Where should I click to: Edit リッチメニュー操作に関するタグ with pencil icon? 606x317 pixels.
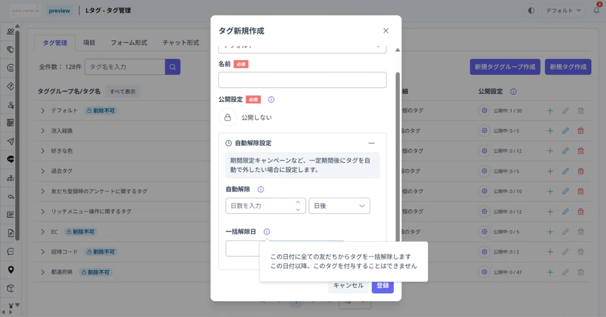565,212
